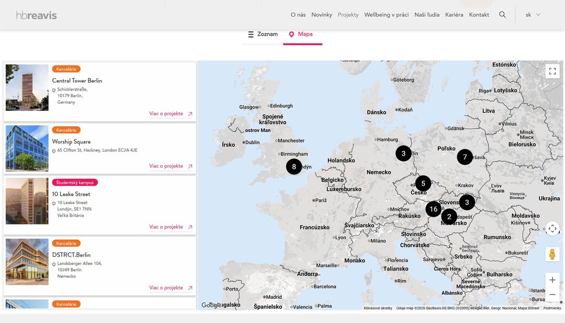The image size is (565, 323).
Task: Click arrow icon in the 10 Leake Street card
Action: click(x=190, y=227)
